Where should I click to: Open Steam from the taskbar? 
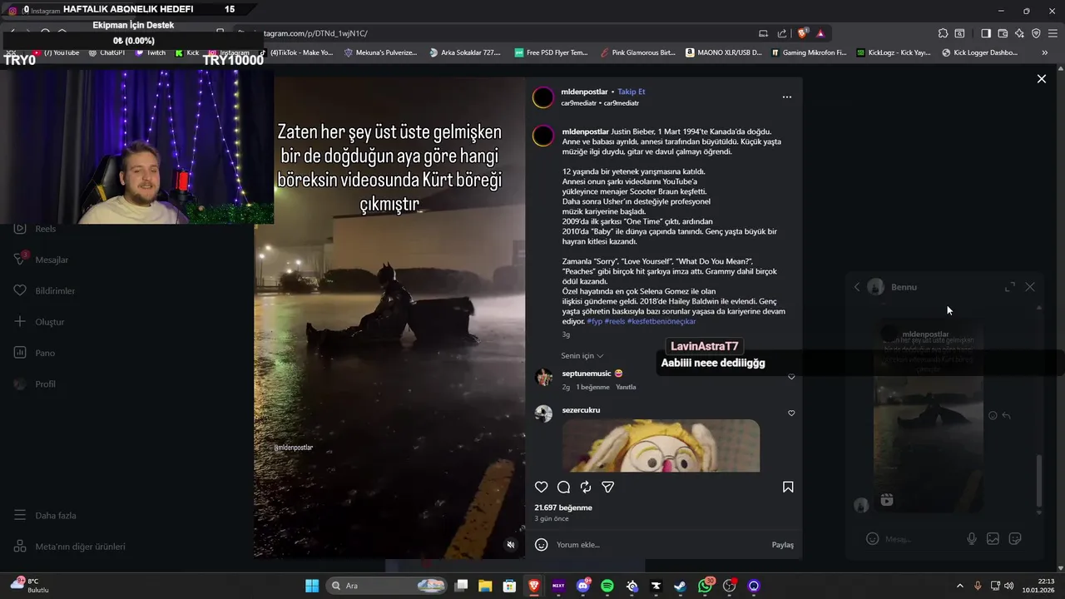click(681, 586)
